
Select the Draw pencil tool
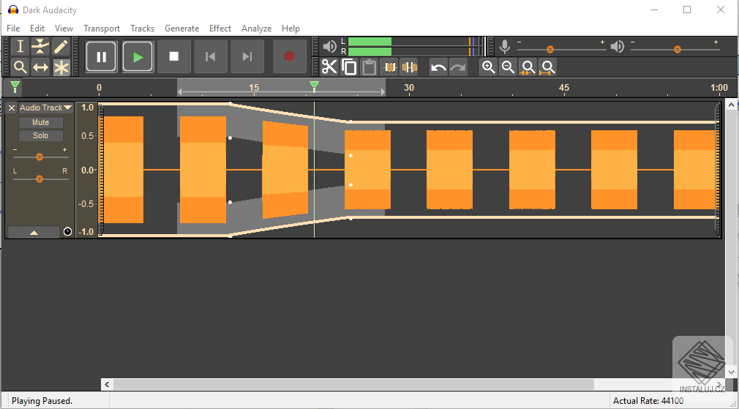point(60,47)
